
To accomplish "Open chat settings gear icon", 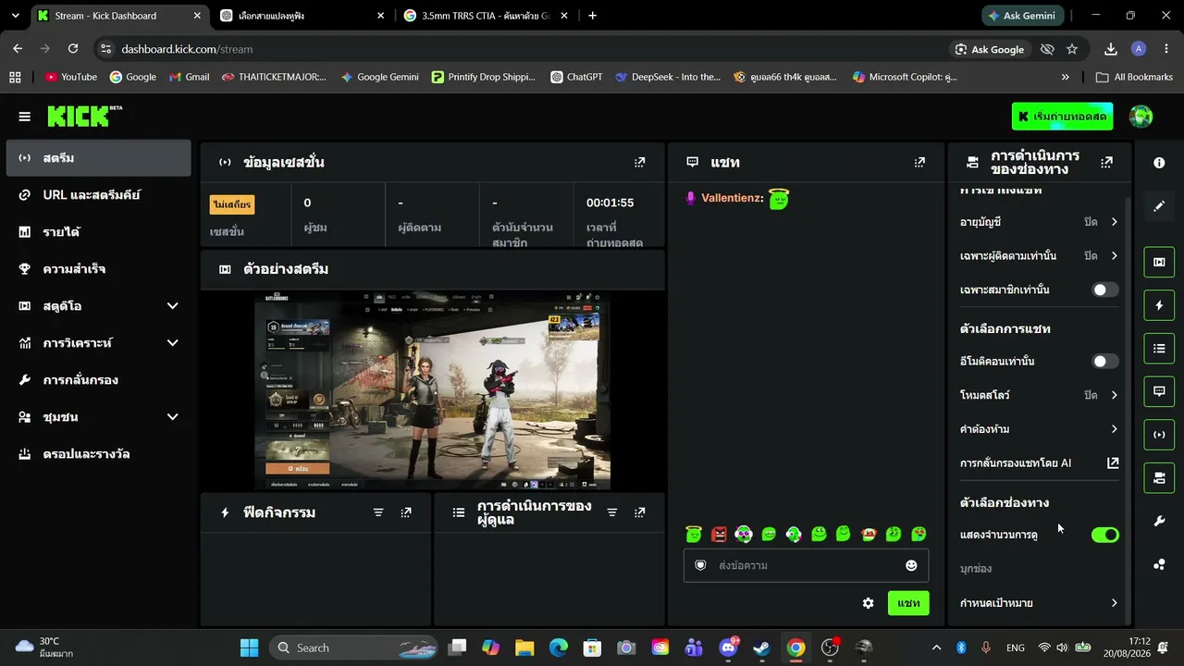I will pyautogui.click(x=868, y=603).
